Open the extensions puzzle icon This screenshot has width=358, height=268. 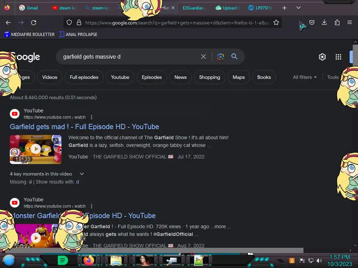tap(337, 22)
